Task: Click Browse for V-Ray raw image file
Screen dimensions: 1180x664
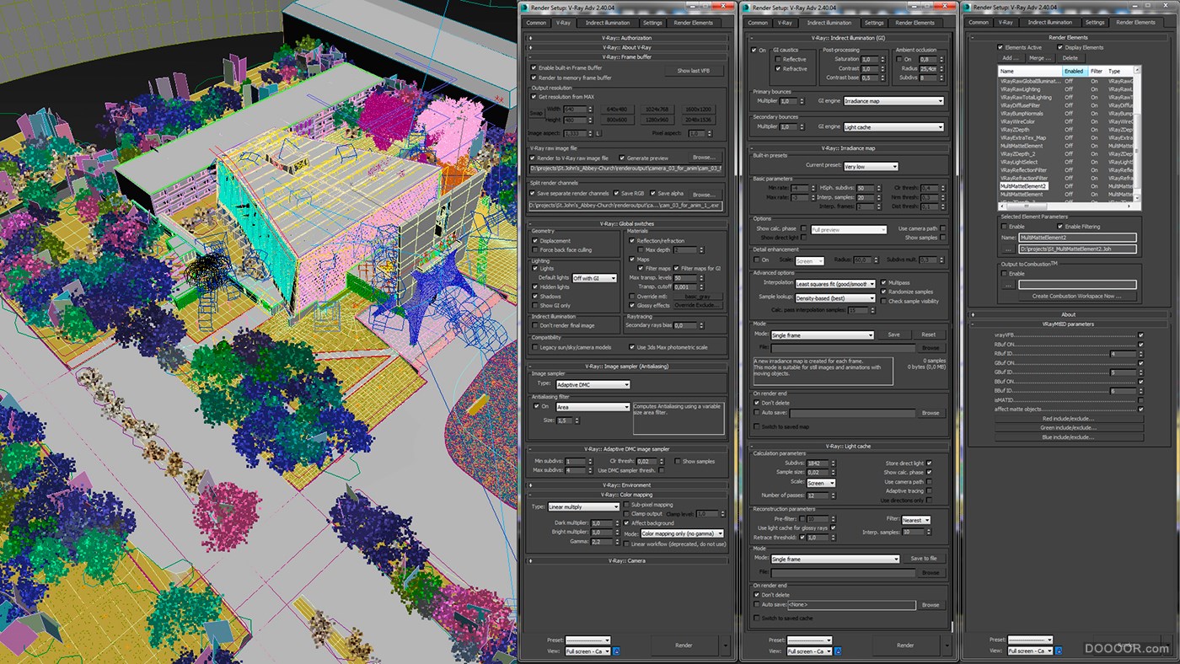Action: [704, 158]
